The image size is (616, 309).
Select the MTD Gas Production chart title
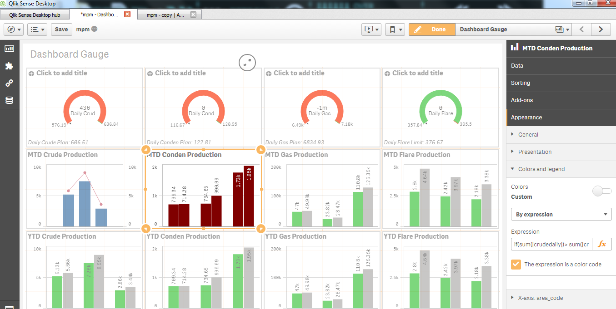click(x=296, y=155)
